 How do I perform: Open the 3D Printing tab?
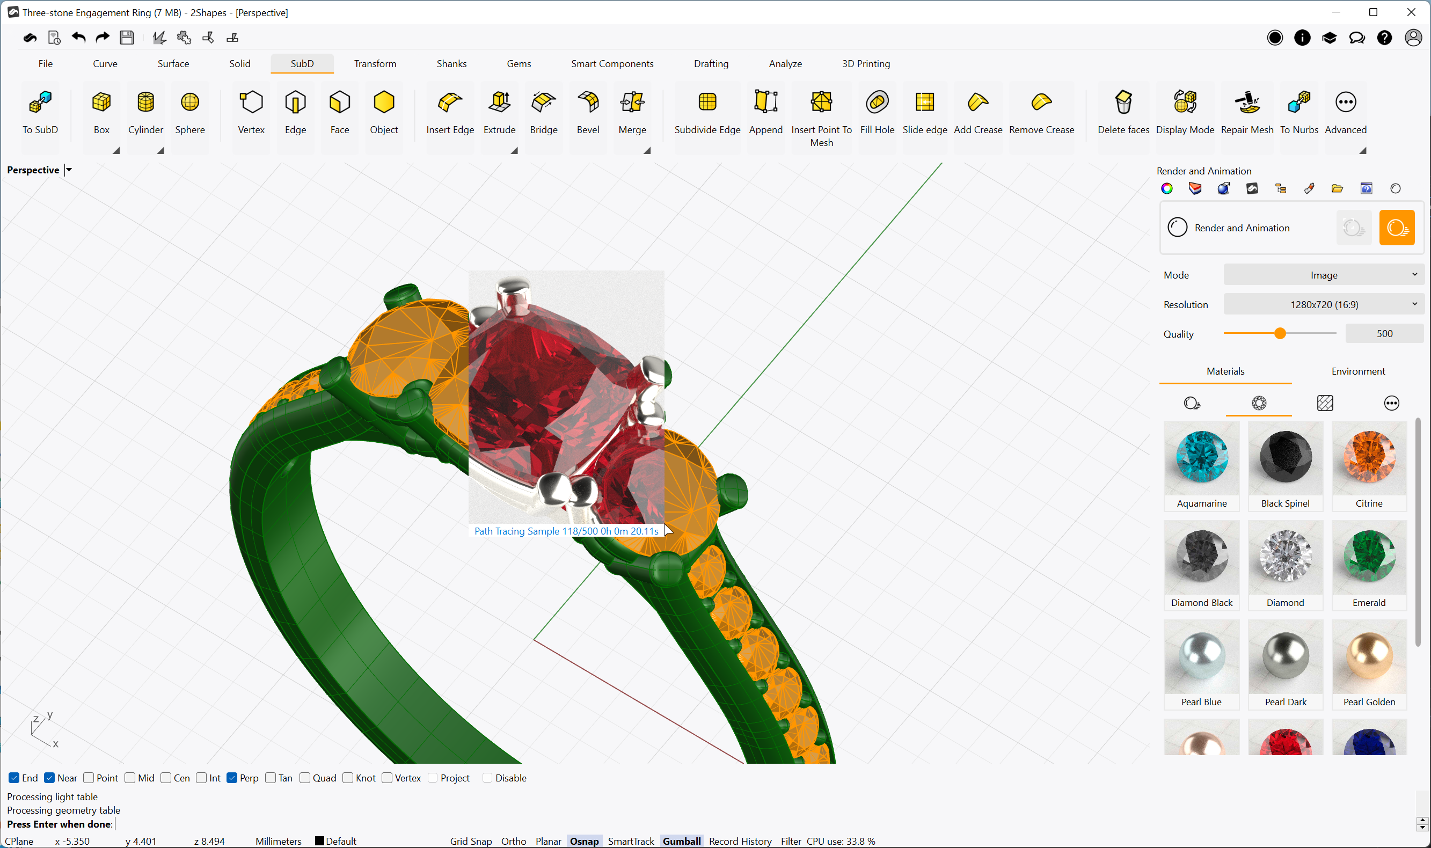coord(866,63)
